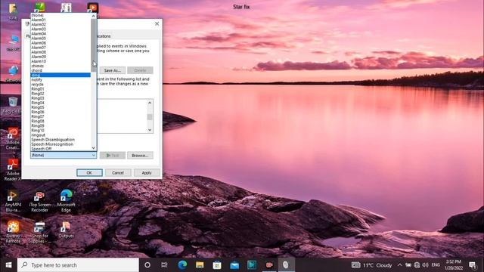Image resolution: width=484 pixels, height=272 pixels.
Task: Select Speech Misrecognition sound entry
Action: tap(60, 144)
